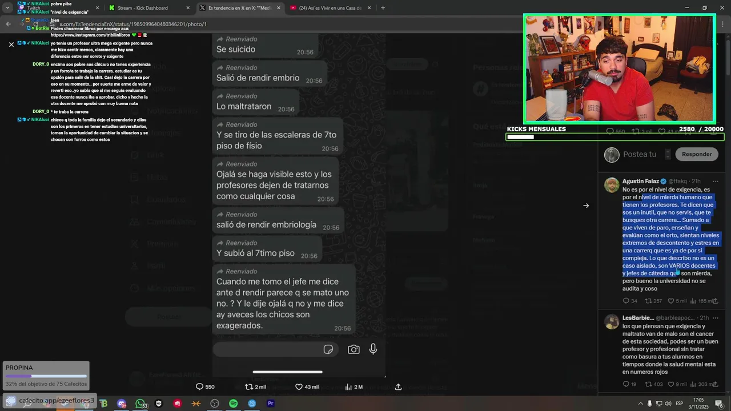View analytics via the 2 M views icon
Viewport: 731px width, 411px height.
[x=354, y=386]
